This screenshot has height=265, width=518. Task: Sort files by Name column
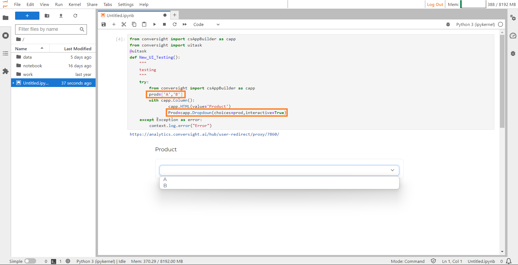tap(30, 49)
